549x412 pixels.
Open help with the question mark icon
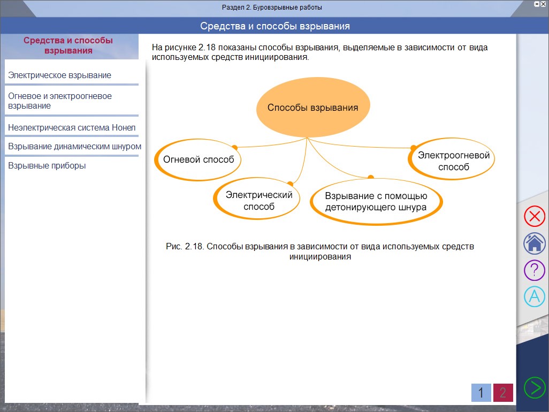pos(533,270)
